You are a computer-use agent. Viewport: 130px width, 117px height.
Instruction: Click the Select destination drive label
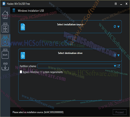click(70, 53)
